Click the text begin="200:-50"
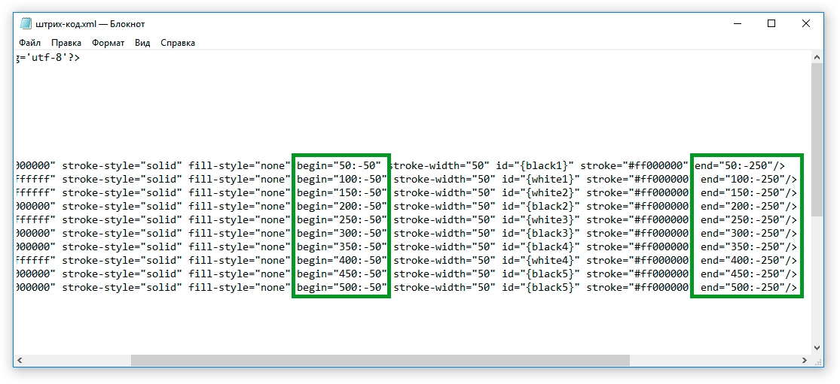 [x=342, y=206]
